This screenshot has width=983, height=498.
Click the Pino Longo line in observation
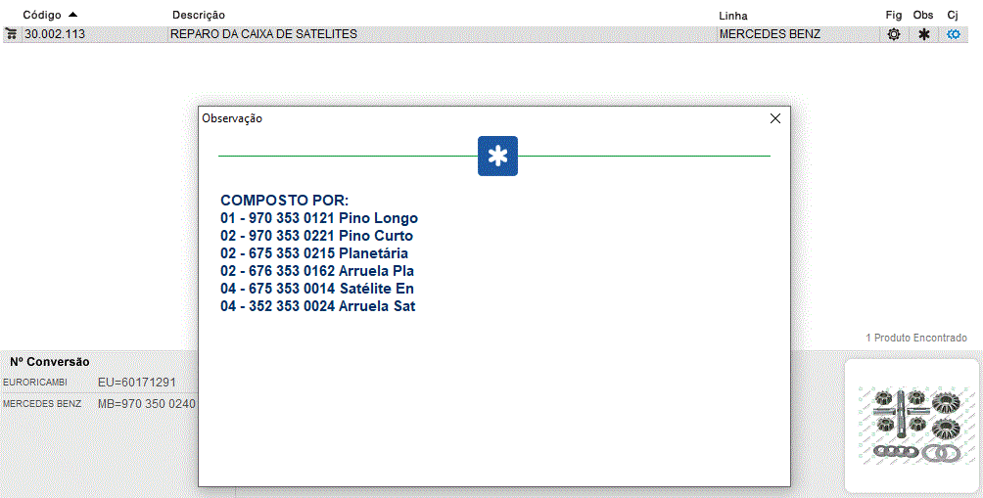tap(319, 218)
